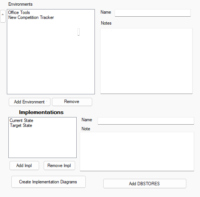Select New Competition Tracker environment
200x197 pixels.
point(31,17)
